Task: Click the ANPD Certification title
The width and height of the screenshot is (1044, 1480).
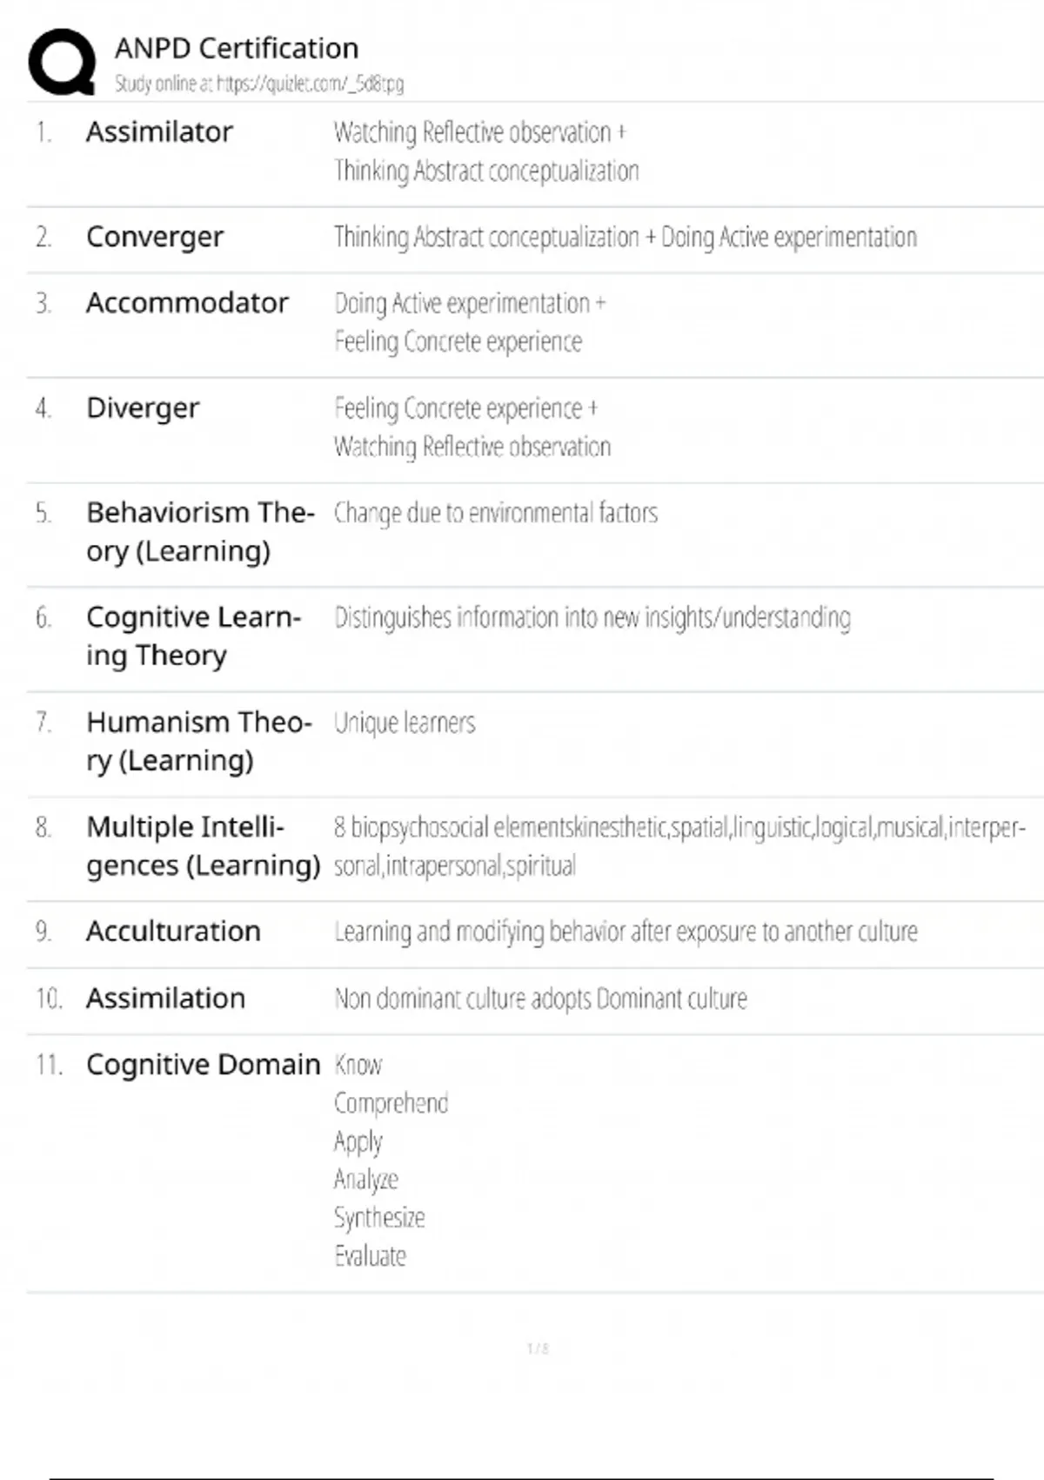Action: pos(237,48)
